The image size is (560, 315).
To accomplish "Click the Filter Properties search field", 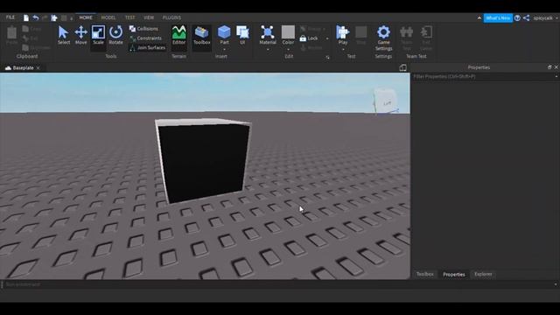I will point(483,76).
